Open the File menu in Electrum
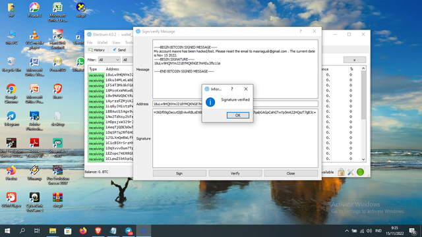422x237 pixels. pos(90,42)
